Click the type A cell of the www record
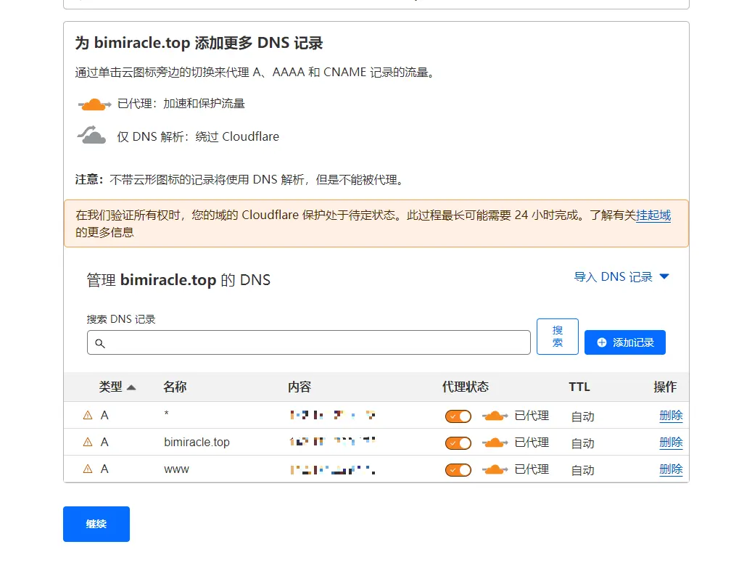The image size is (731, 576). pyautogui.click(x=104, y=469)
